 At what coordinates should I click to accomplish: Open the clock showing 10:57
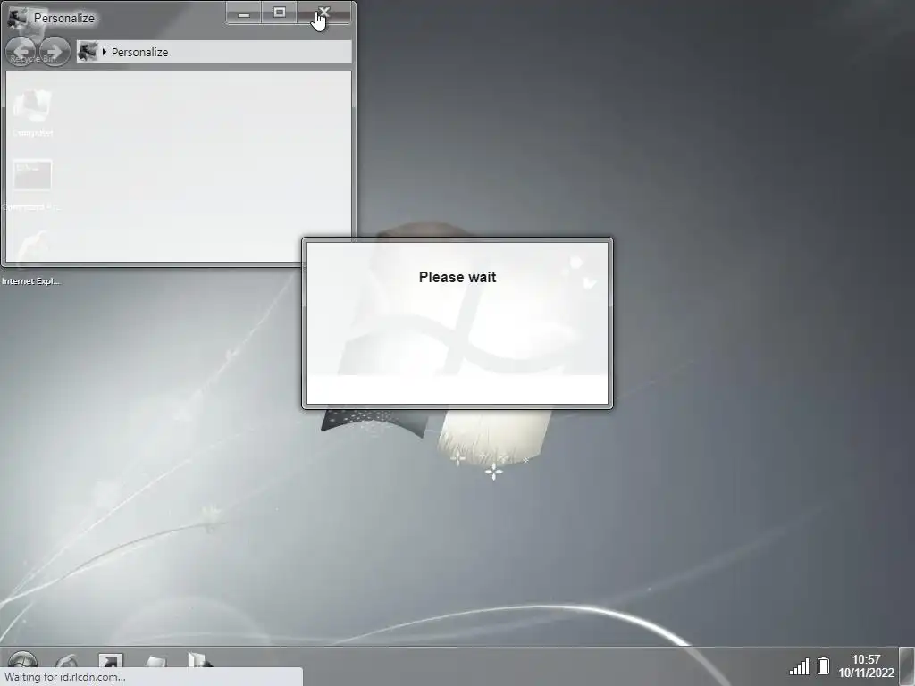click(866, 666)
